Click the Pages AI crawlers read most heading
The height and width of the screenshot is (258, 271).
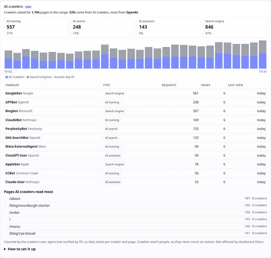point(28,192)
